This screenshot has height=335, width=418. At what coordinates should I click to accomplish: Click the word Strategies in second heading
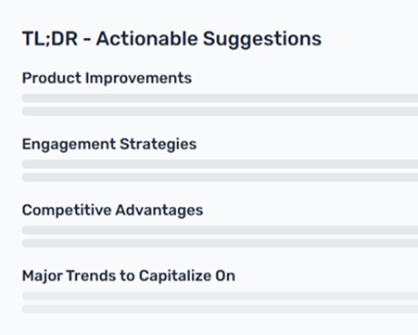[158, 145]
